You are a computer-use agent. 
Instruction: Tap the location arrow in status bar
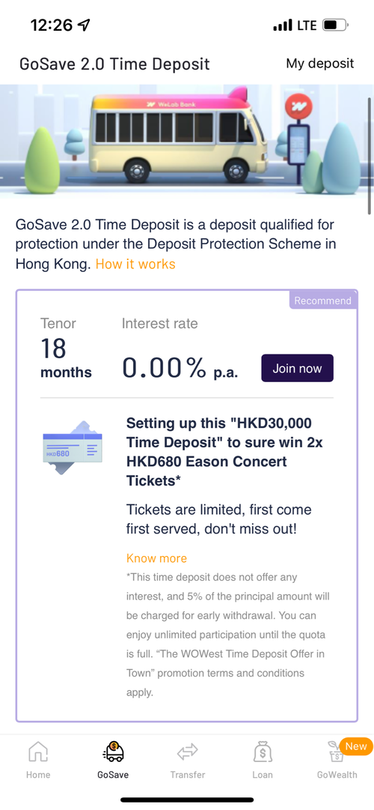(x=83, y=24)
